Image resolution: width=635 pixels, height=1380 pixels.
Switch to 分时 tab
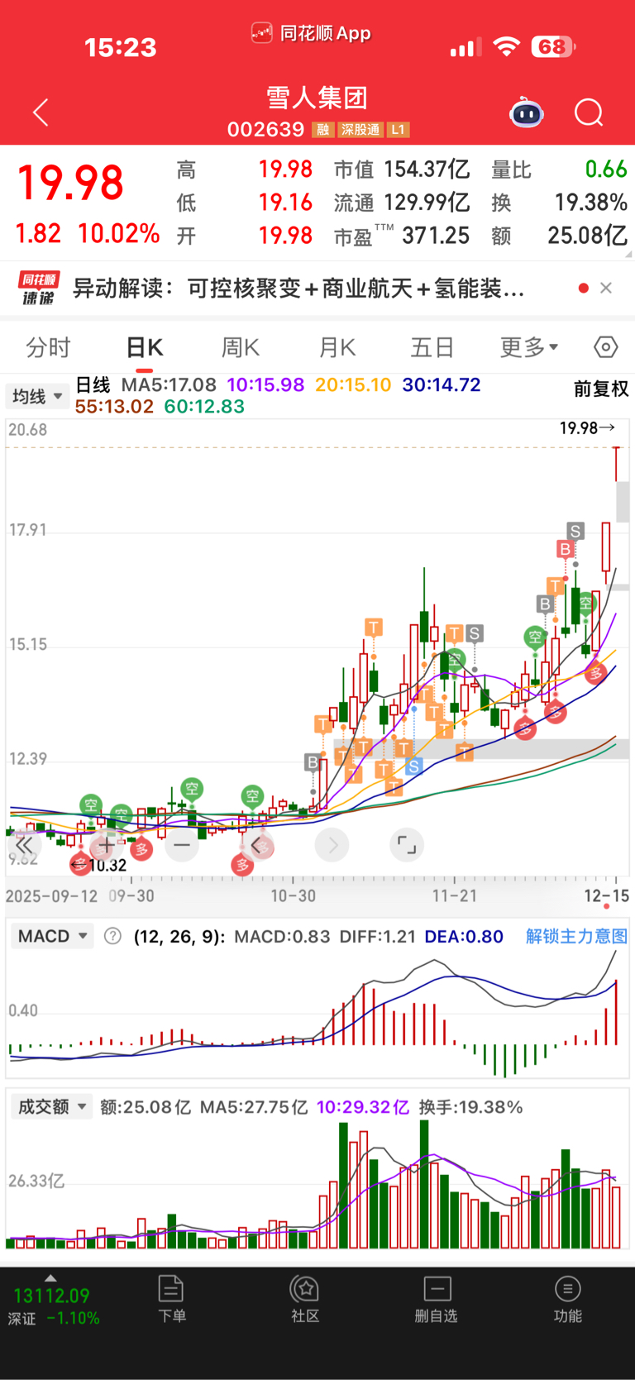click(48, 347)
